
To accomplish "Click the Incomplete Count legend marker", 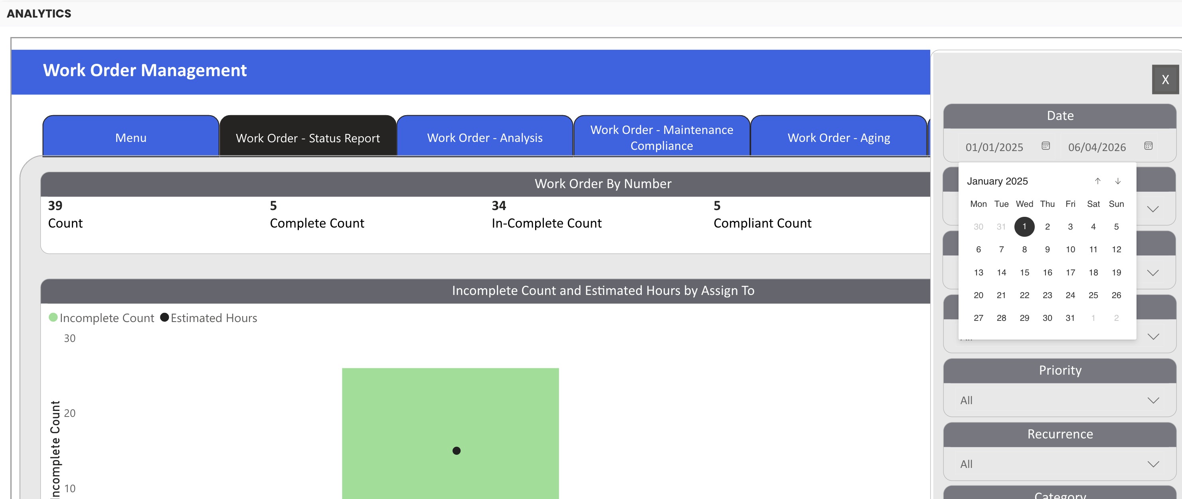I will click(53, 318).
